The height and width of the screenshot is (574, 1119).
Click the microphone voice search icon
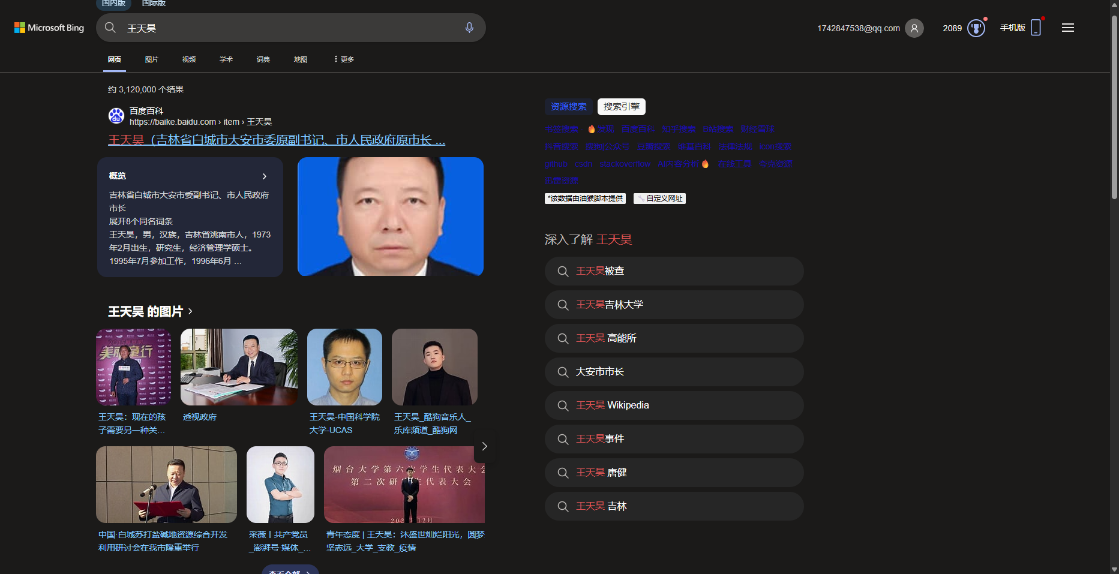pos(469,28)
